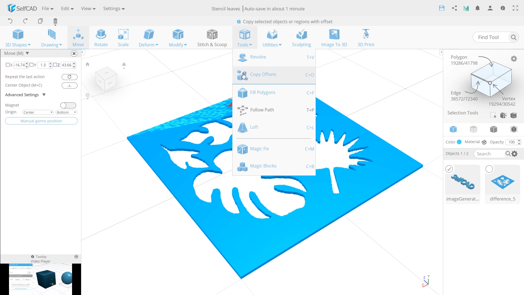Image resolution: width=524 pixels, height=295 pixels.
Task: Open the View menu
Action: tap(88, 8)
